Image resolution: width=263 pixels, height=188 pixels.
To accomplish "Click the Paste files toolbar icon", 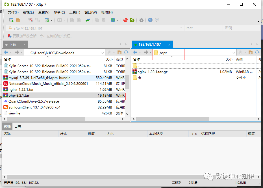I will (x=104, y=20).
